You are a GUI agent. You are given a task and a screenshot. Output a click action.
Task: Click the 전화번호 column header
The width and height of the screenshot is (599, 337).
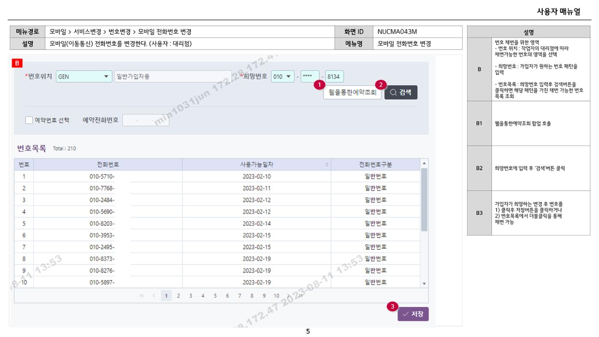coord(108,165)
